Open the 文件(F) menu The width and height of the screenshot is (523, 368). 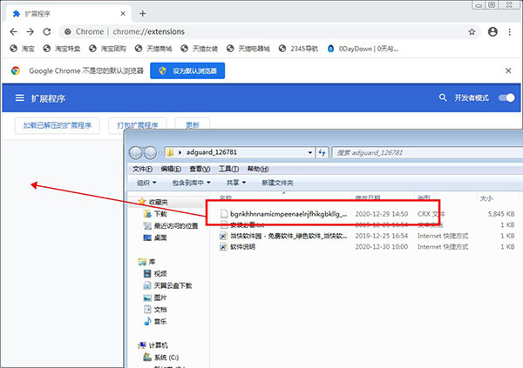142,169
